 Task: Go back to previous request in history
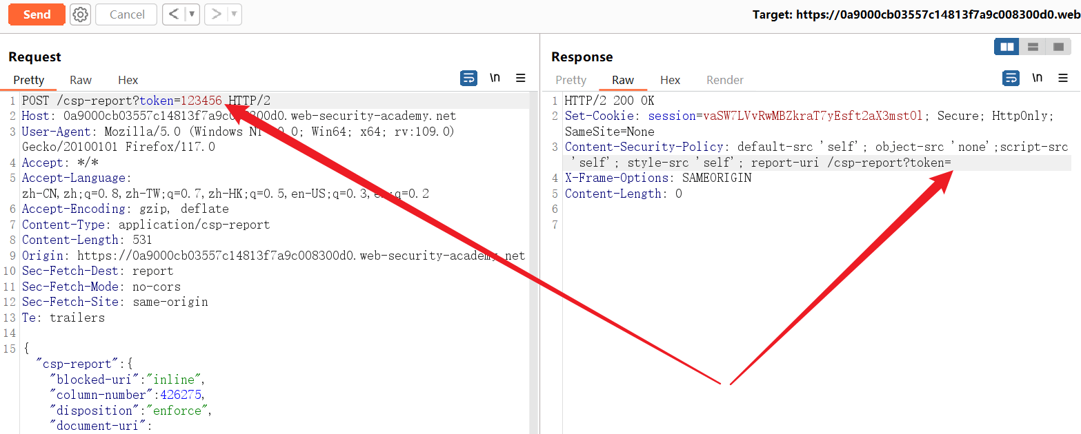coord(174,14)
